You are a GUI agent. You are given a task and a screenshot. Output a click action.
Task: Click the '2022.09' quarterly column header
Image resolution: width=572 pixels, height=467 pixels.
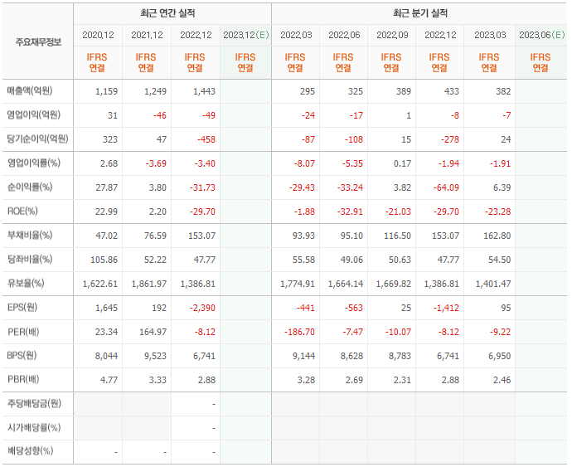click(392, 35)
